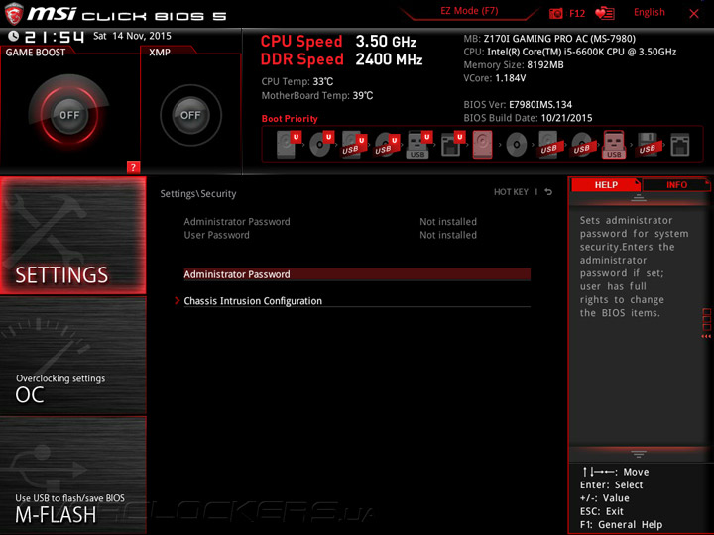Click the Administrator Password status label at the top
714x535 pixels.
tap(237, 222)
